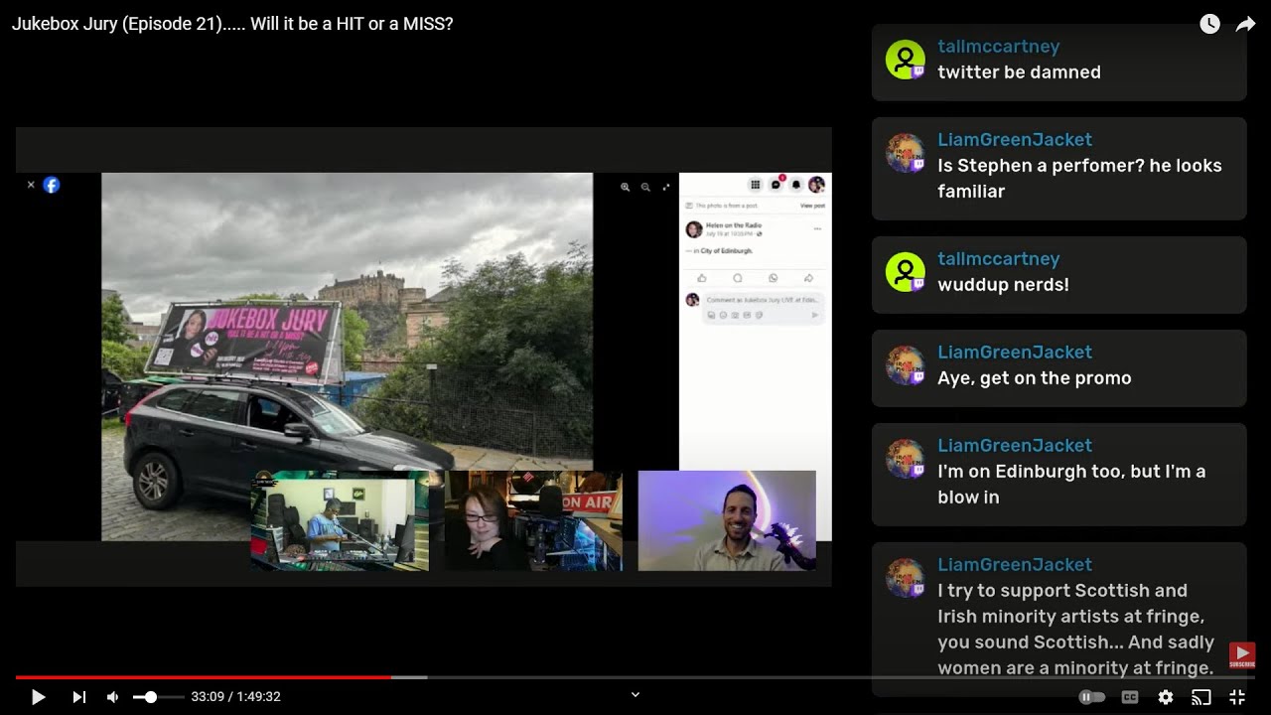Send the comment with the arrow icon

pyautogui.click(x=815, y=315)
